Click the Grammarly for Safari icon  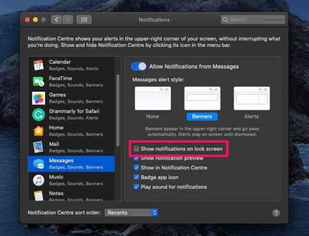tap(39, 114)
